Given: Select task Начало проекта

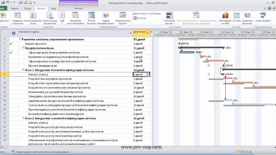Looking at the screenshot, I should [x=35, y=44].
